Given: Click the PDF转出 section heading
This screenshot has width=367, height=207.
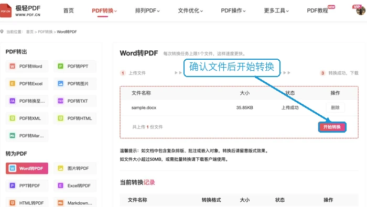Looking at the screenshot, I should [x=16, y=52].
